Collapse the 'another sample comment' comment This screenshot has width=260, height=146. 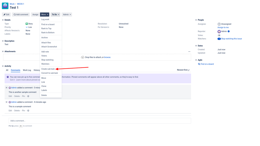coord(7,88)
